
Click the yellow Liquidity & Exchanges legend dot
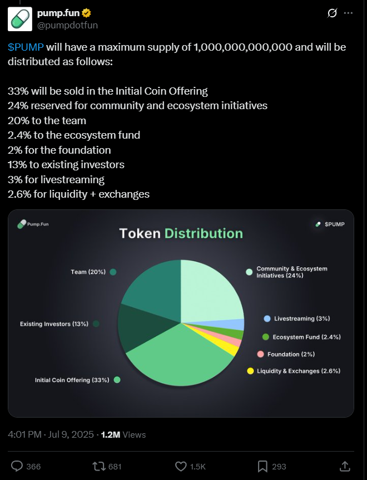tap(250, 371)
